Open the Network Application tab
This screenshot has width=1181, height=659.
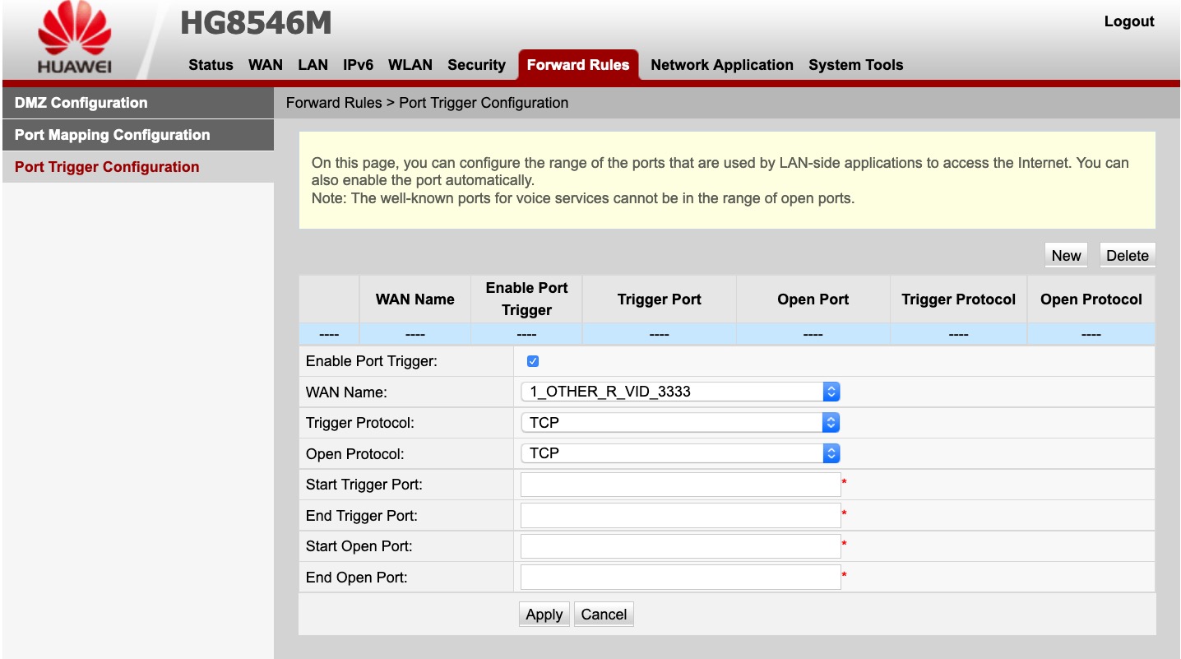722,65
